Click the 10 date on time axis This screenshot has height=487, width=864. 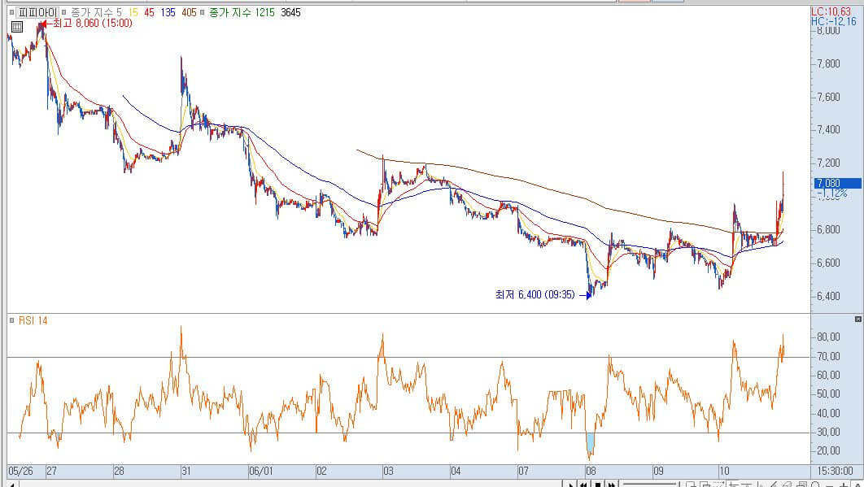click(724, 471)
